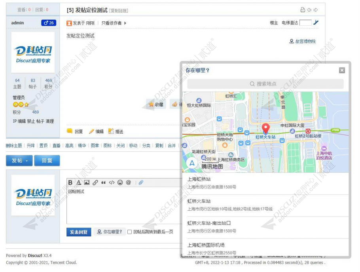Check 回帖后跳转到最后一页 checkbox

(x=129, y=232)
